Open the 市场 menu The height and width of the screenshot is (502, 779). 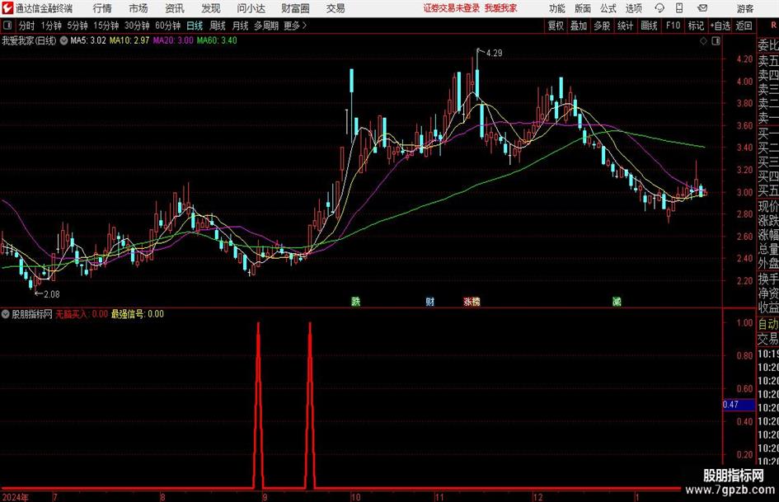pos(138,8)
